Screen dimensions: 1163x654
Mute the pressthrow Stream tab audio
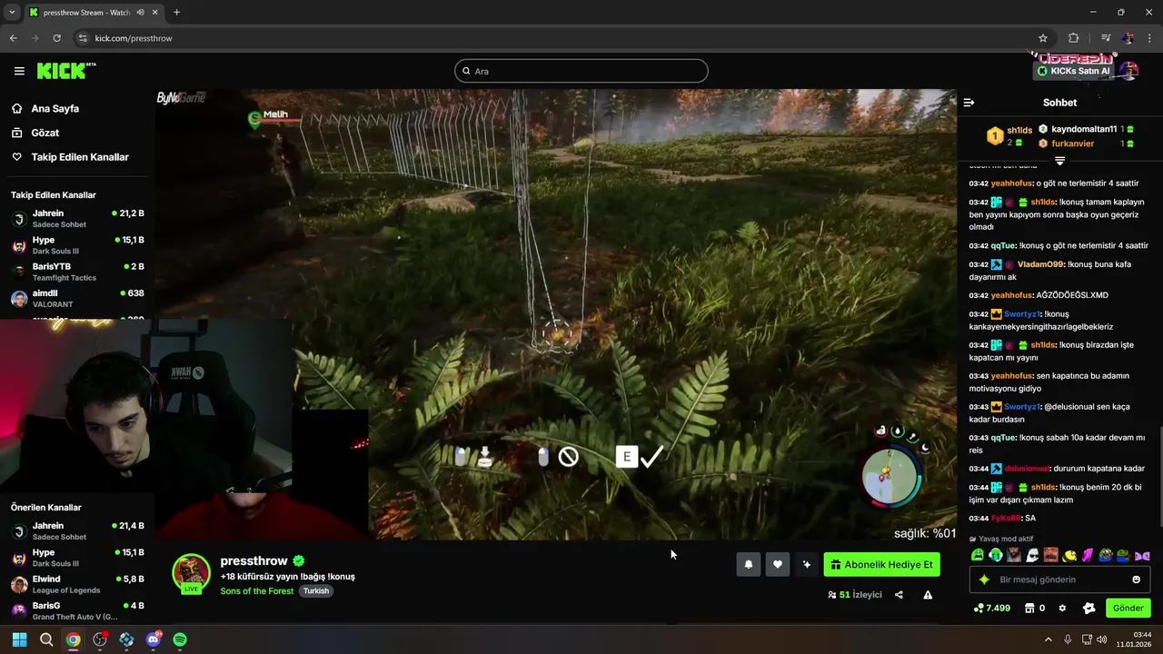click(x=141, y=13)
